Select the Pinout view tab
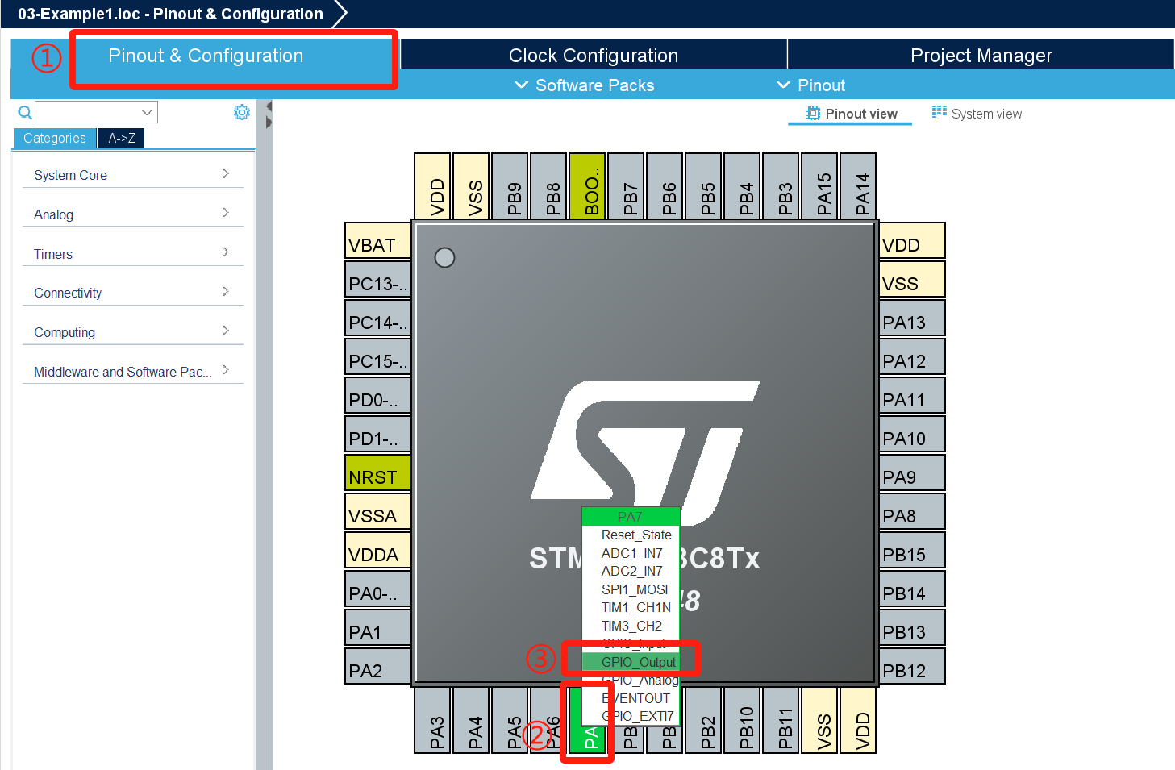1175x770 pixels. tap(852, 114)
